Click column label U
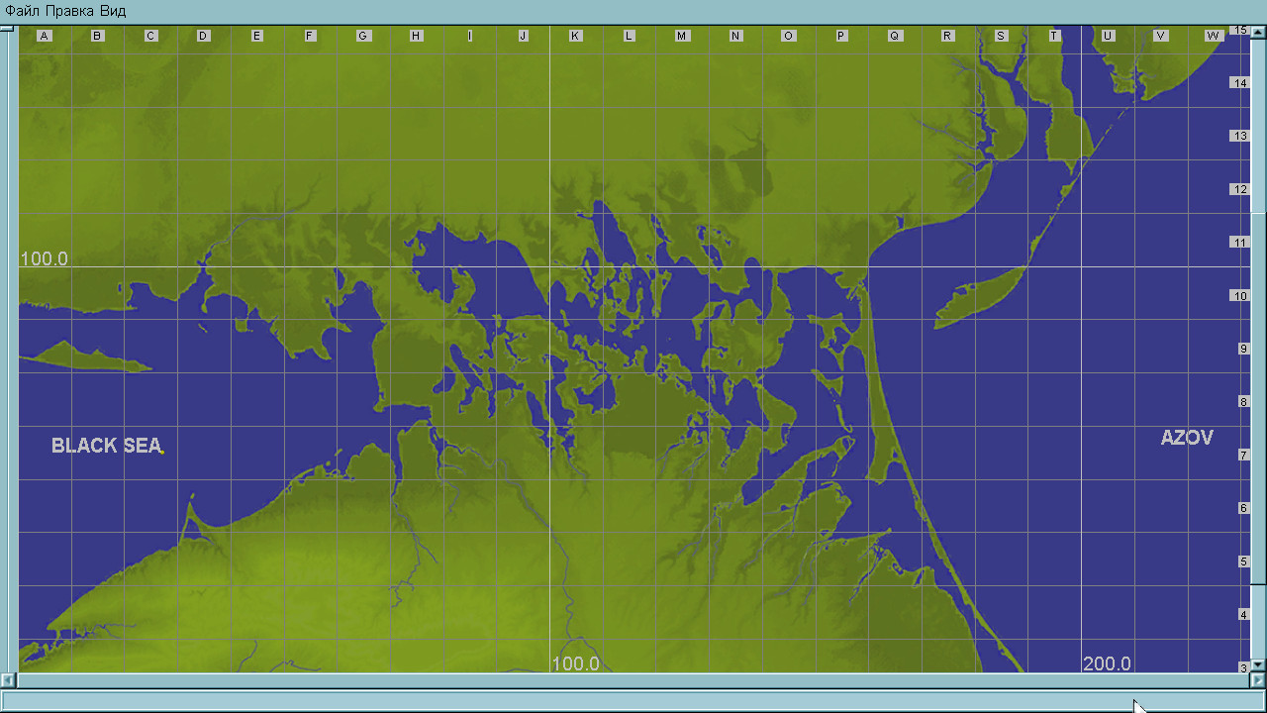Viewport: 1267px width, 713px height. [1108, 36]
